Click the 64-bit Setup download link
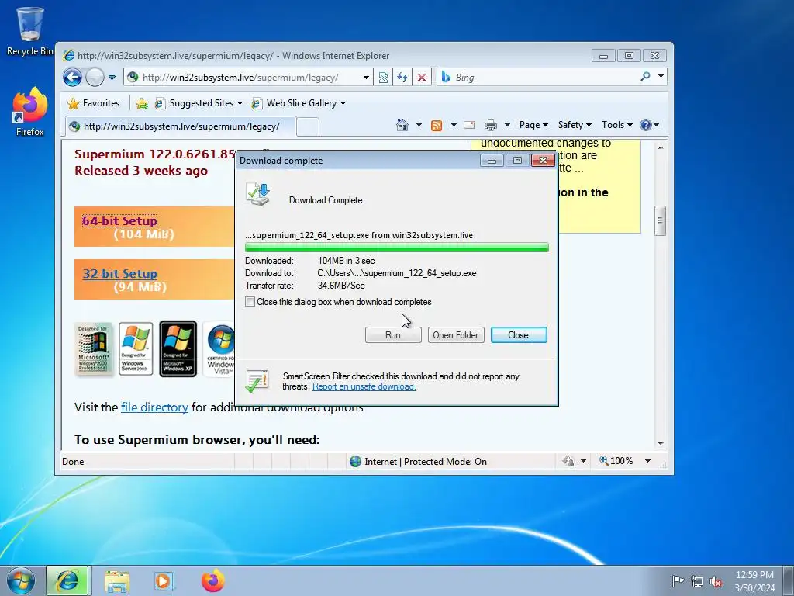Screen dimensions: 794x596 119,221
